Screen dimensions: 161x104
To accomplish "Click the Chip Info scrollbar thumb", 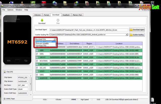I will click(x=31, y=84).
